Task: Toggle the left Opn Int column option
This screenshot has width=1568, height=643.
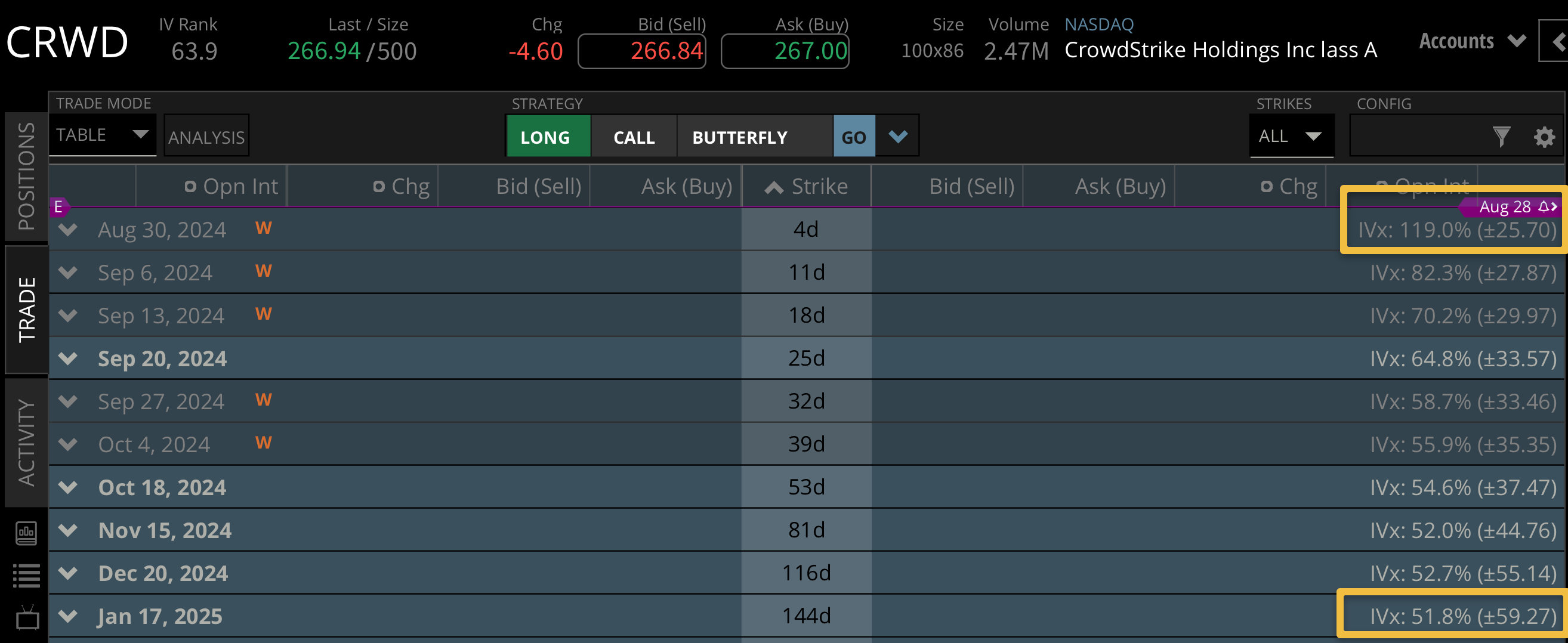Action: [190, 187]
